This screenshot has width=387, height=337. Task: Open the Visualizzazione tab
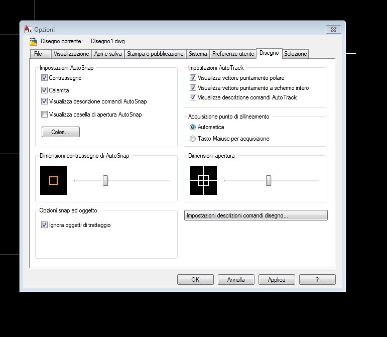click(x=71, y=54)
